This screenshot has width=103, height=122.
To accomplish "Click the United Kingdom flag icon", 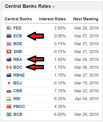I will 9,44.
